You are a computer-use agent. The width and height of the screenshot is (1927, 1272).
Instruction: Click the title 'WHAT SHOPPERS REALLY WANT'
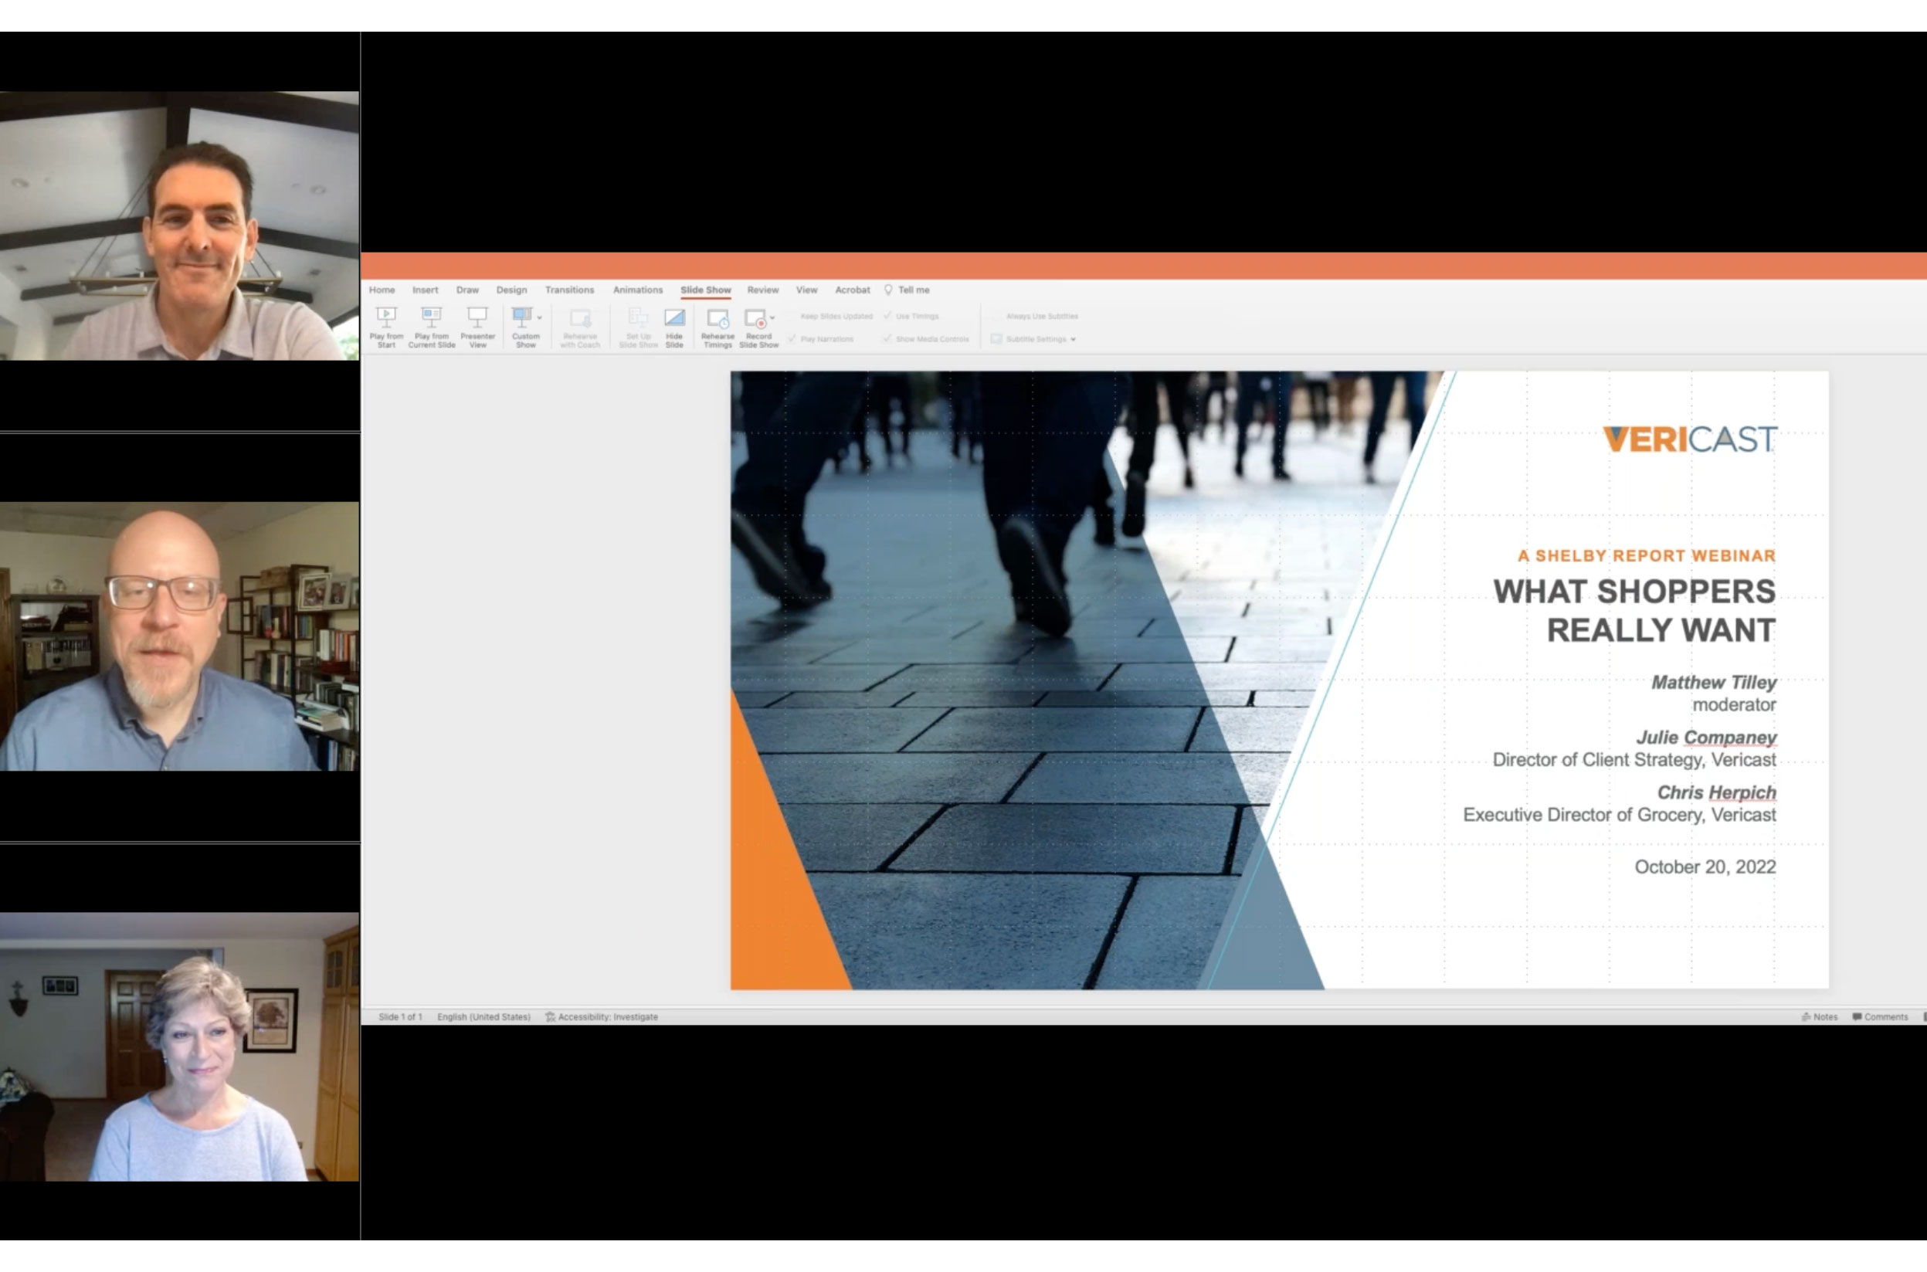[1634, 611]
